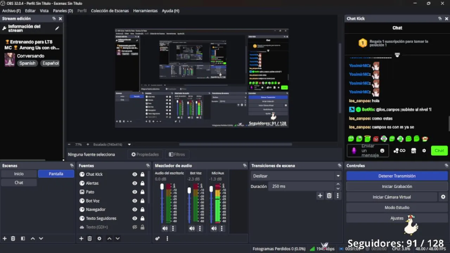Image resolution: width=450 pixels, height=253 pixels.
Task: Open Mic/Aux options menu dots
Action: coord(221,228)
